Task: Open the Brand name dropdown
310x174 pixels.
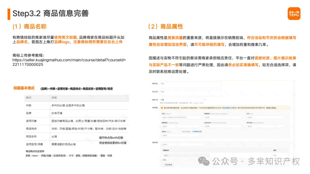Action: [x=181, y=135]
